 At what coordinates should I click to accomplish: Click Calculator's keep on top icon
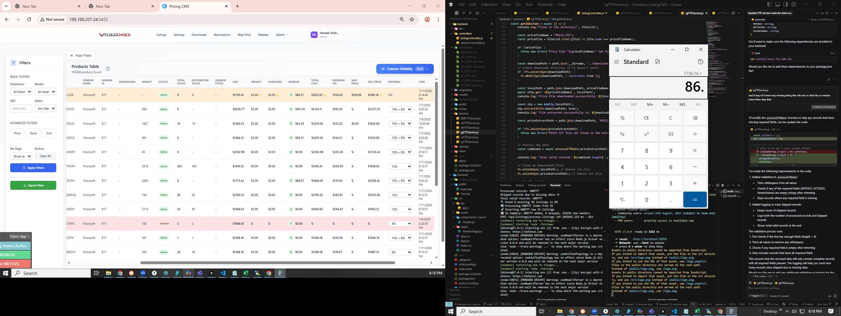click(x=657, y=62)
